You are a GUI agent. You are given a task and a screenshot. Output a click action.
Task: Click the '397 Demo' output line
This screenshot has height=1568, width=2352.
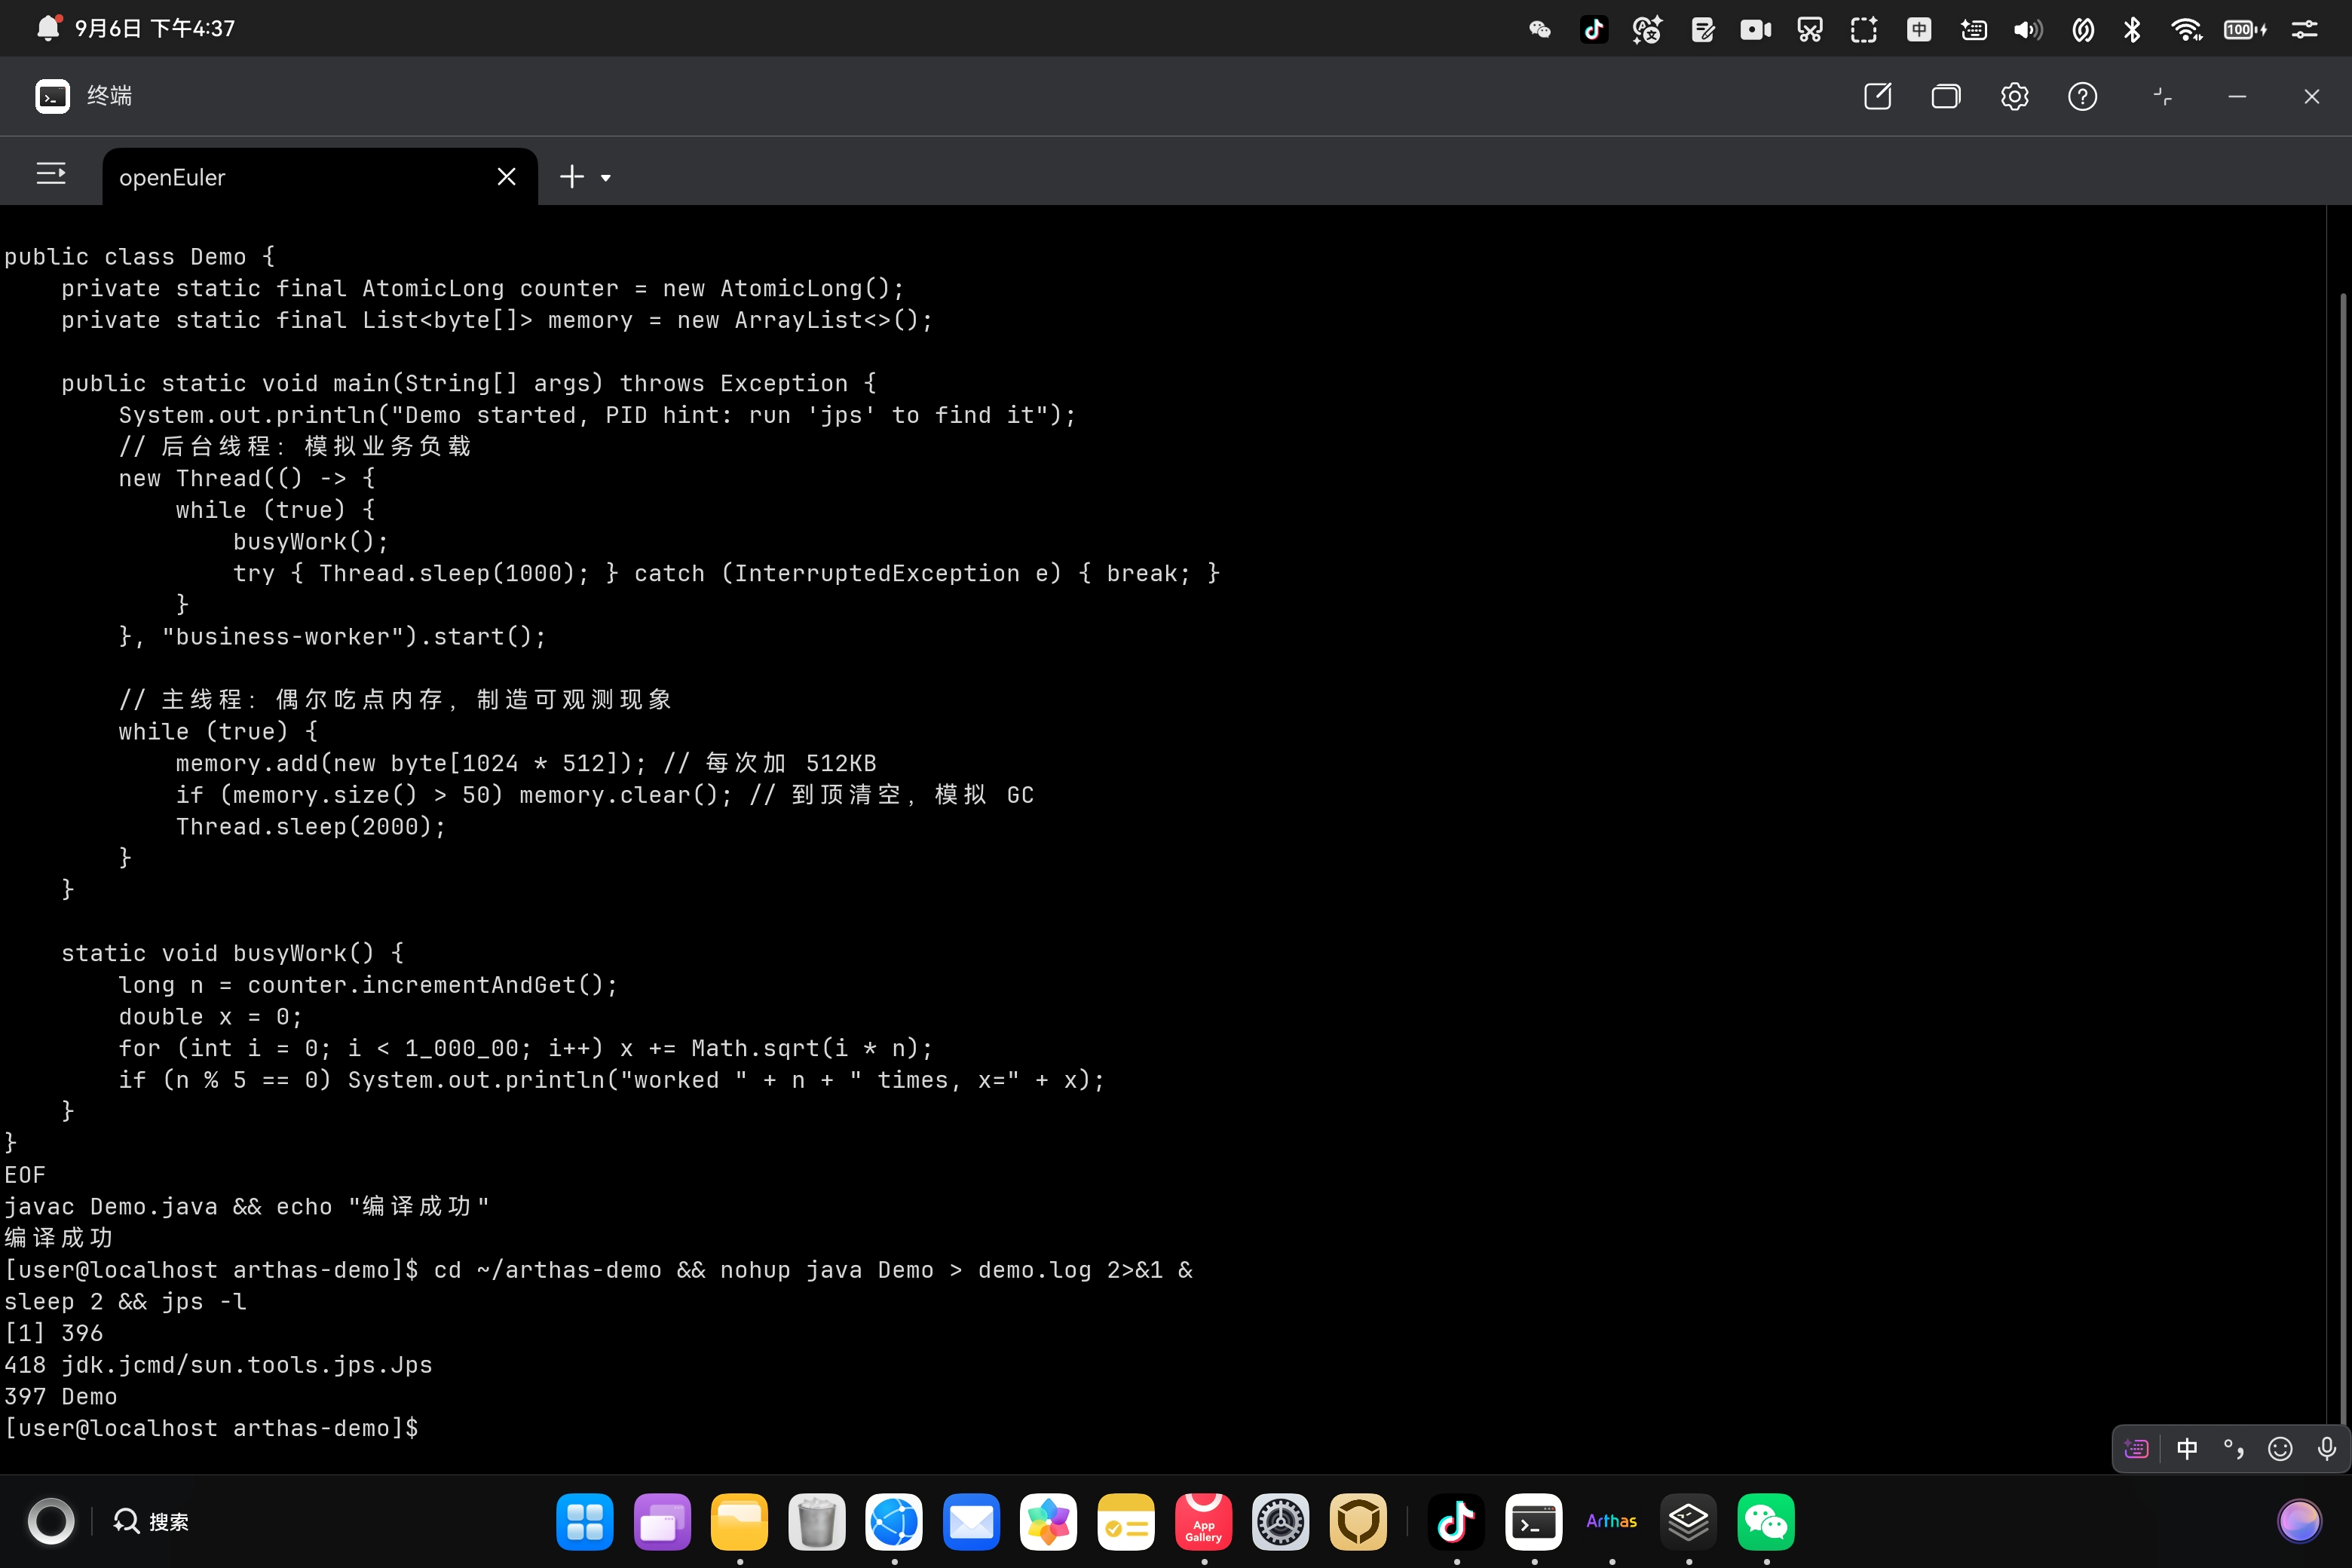[60, 1396]
